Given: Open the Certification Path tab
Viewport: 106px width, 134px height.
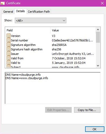Looking at the screenshot, I should [x=39, y=12].
